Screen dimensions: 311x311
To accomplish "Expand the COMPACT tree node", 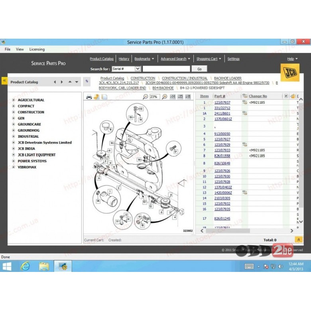I will (x=14, y=106).
